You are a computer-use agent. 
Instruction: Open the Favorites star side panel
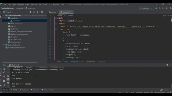click(x=1, y=83)
